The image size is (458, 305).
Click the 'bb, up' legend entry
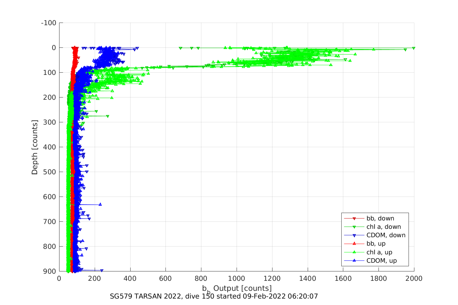[365, 244]
